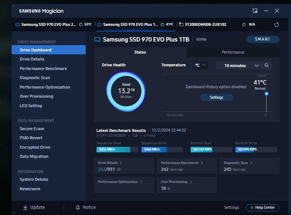
Task: Expand Performance Benchmark card chevron
Action: (x=202, y=163)
